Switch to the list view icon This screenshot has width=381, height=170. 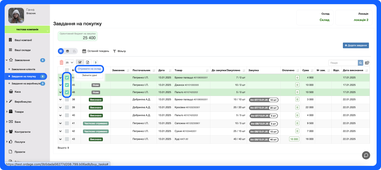point(61,51)
